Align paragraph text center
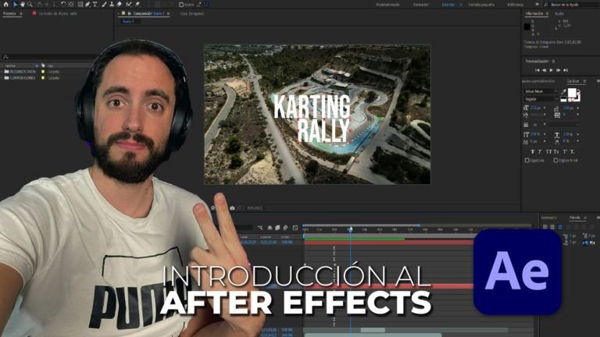This screenshot has height=337, width=600. tap(552, 226)
